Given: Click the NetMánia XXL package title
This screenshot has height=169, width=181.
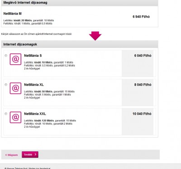Looking at the screenshot, I should (x=35, y=114).
